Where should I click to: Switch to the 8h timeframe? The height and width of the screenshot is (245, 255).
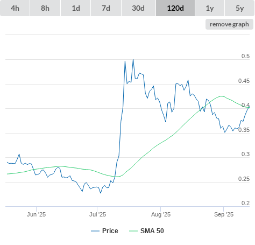pyautogui.click(x=45, y=8)
